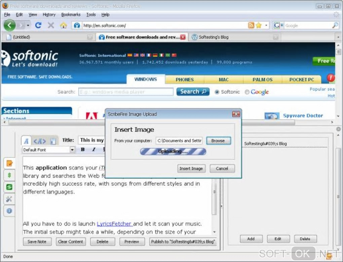
Task: Open the address bar URL dropdown
Action: click(x=266, y=25)
